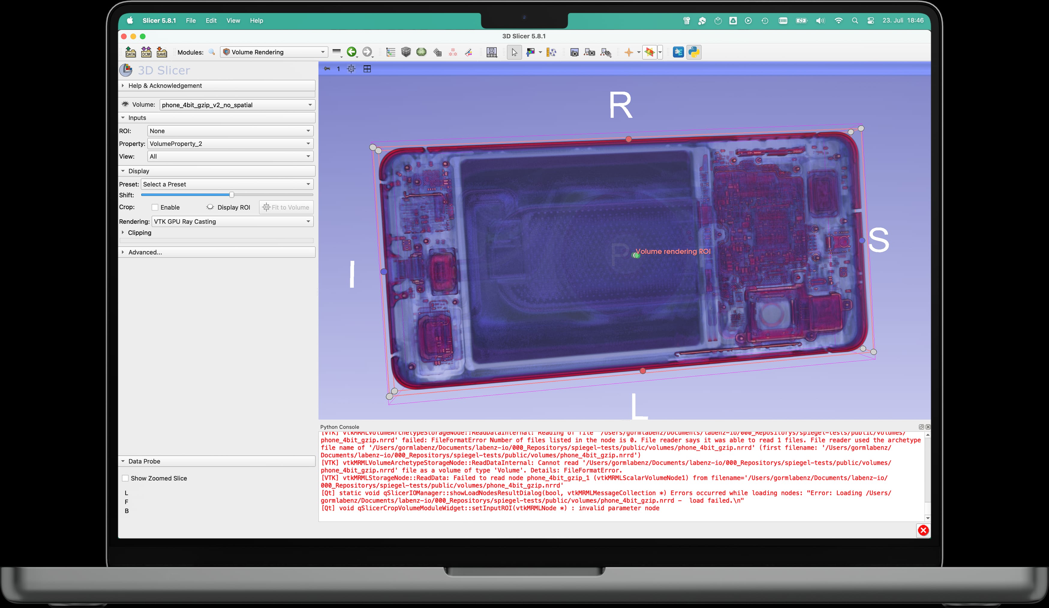Screen dimensions: 1049x608
Task: Open the Slicer 5.8.1 app menu
Action: [x=159, y=20]
